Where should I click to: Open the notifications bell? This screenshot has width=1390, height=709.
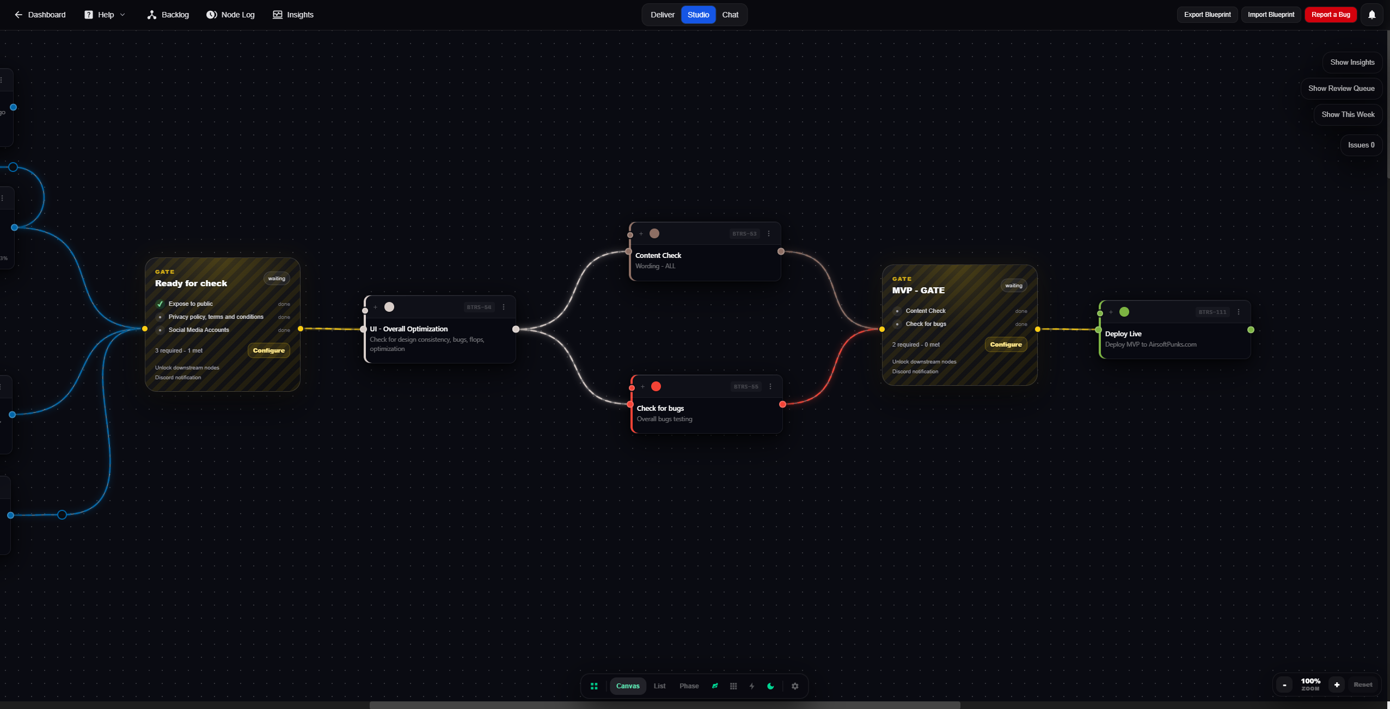[1371, 15]
